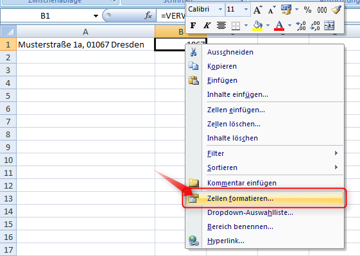This screenshot has height=256, width=360.
Task: Select row 1 header
Action: click(x=8, y=44)
